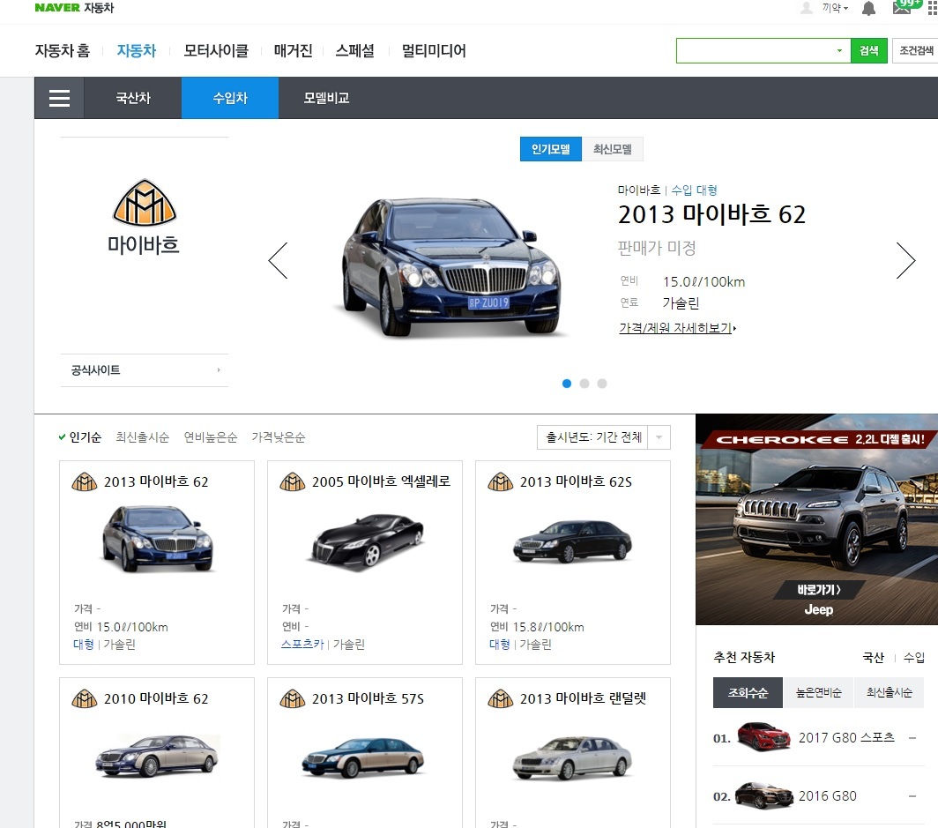Sort models by 최신출시순
This screenshot has height=828, width=938.
[143, 437]
